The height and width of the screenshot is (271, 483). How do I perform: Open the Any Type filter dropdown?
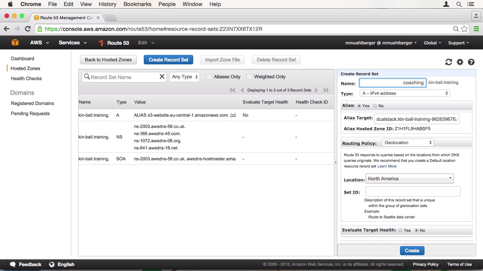pos(185,77)
